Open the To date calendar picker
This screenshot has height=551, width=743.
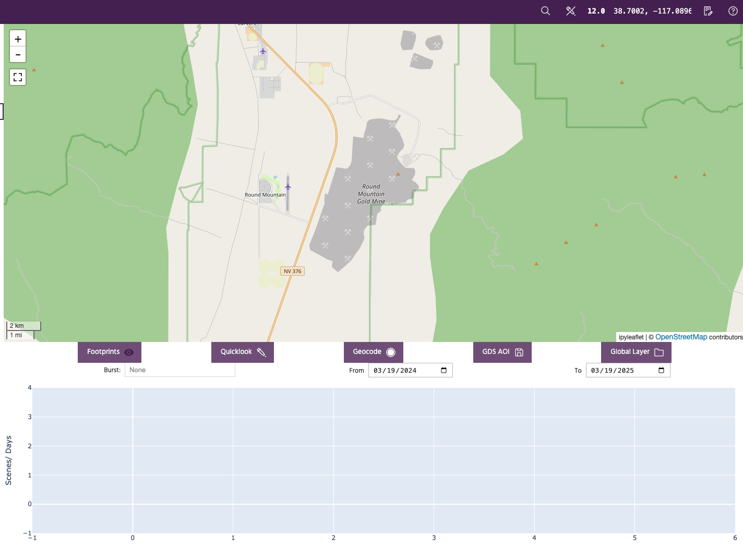661,370
